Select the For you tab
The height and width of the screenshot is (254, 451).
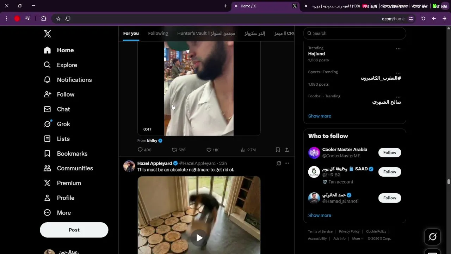(131, 34)
